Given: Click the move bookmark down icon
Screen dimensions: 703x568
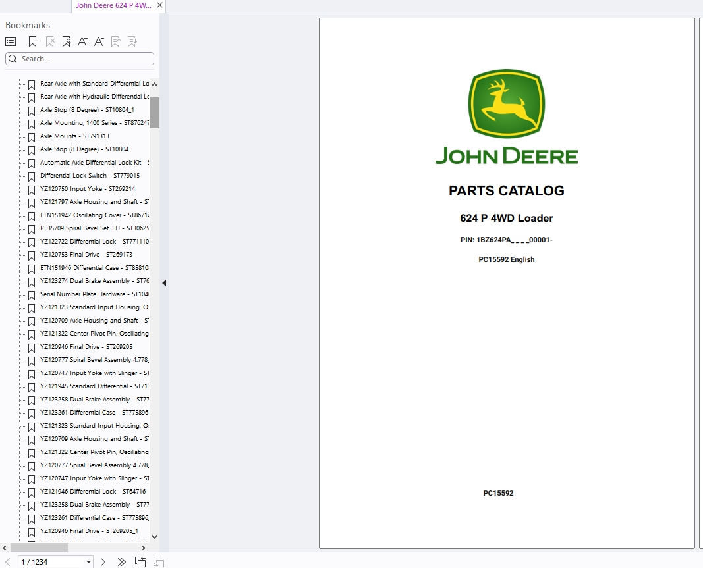Looking at the screenshot, I should click(x=132, y=41).
